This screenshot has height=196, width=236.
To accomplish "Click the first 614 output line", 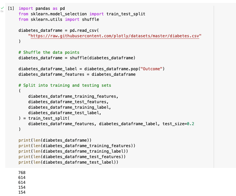I will point(22,177).
